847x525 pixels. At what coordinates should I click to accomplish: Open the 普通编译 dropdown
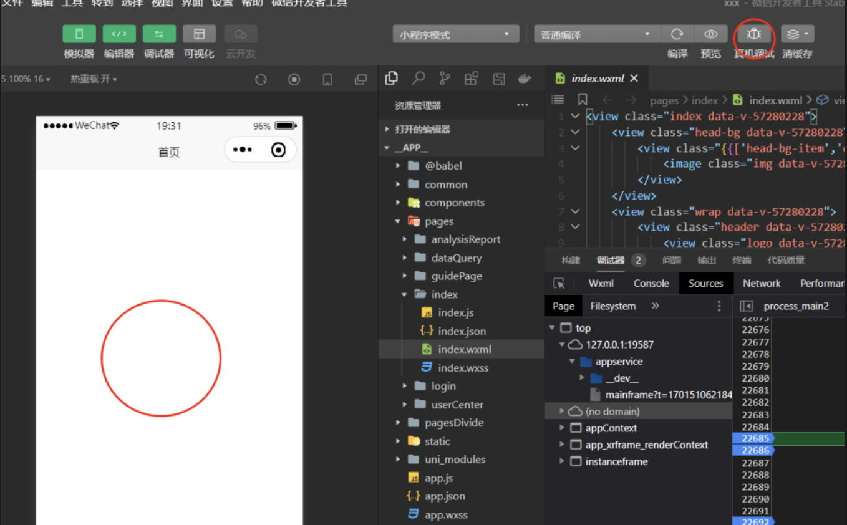click(596, 34)
